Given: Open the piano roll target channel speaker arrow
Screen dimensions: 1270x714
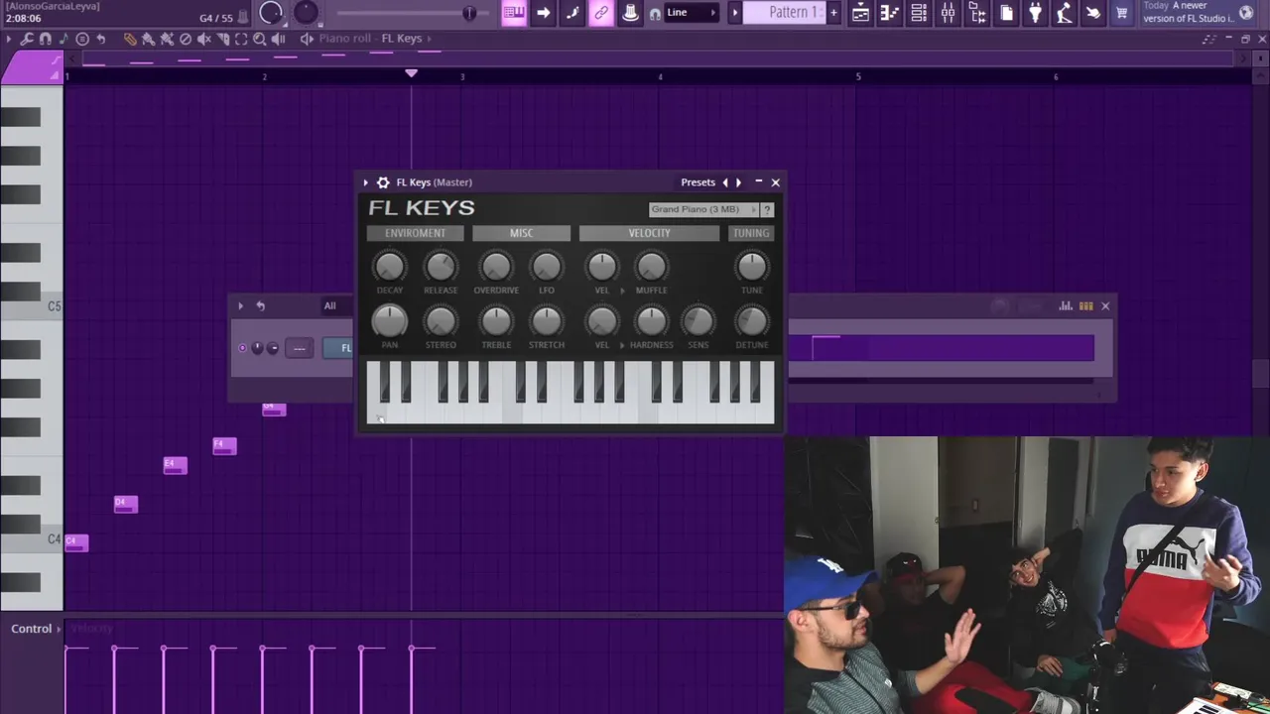Looking at the screenshot, I should tap(307, 39).
